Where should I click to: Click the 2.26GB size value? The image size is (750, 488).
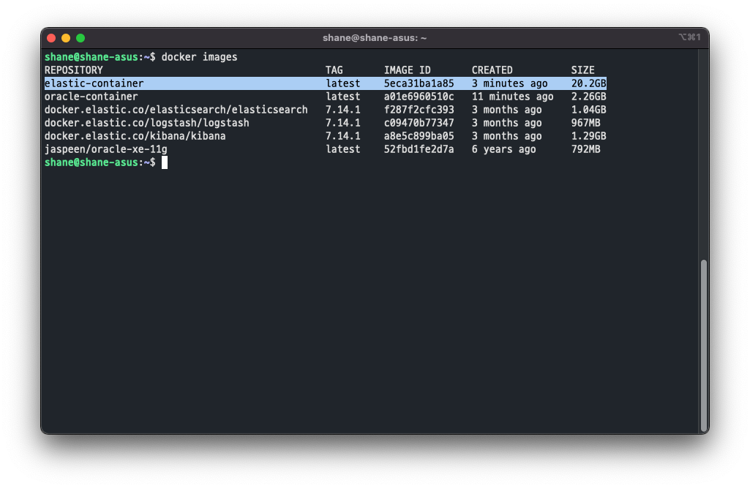[589, 97]
